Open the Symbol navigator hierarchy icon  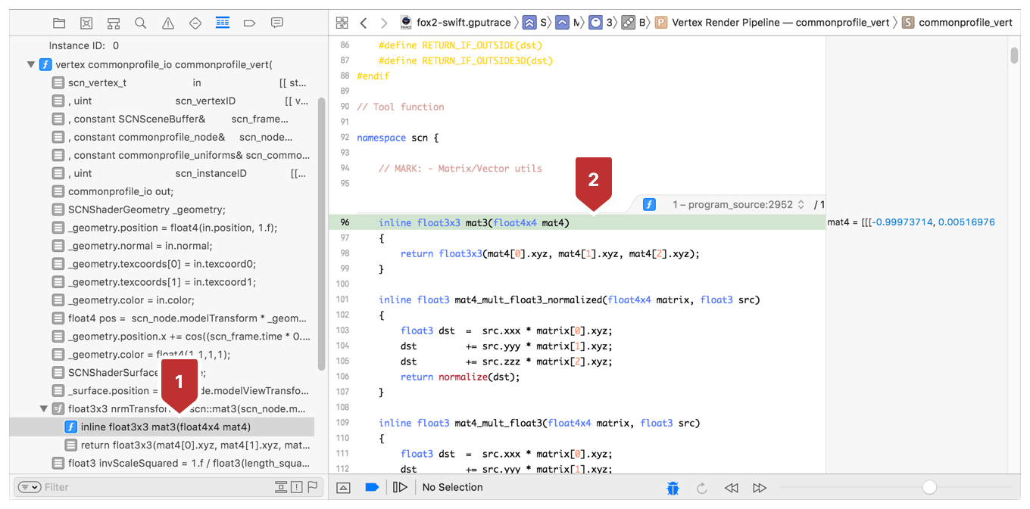pyautogui.click(x=114, y=23)
